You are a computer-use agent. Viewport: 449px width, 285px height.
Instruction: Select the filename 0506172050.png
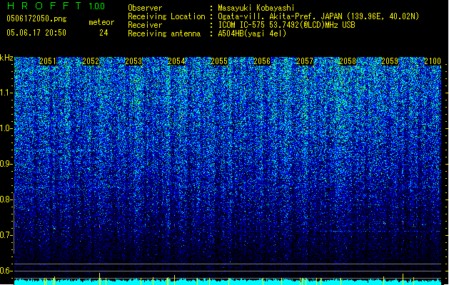click(36, 19)
